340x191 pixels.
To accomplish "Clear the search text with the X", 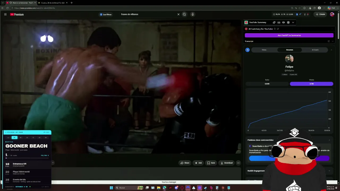I will [x=178, y=14].
